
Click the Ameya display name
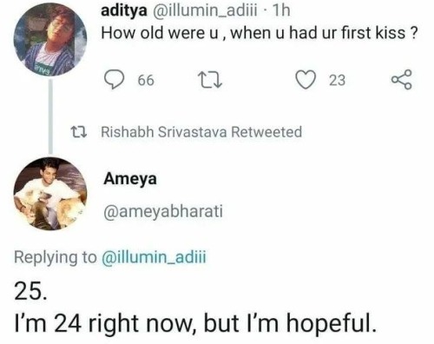pos(130,179)
